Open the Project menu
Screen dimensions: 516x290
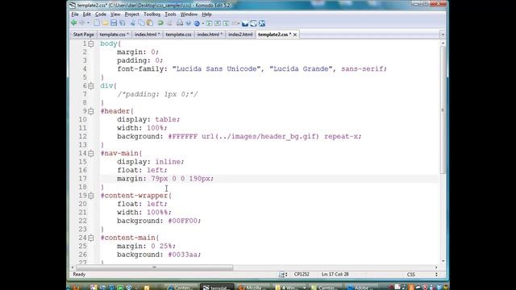pos(131,14)
